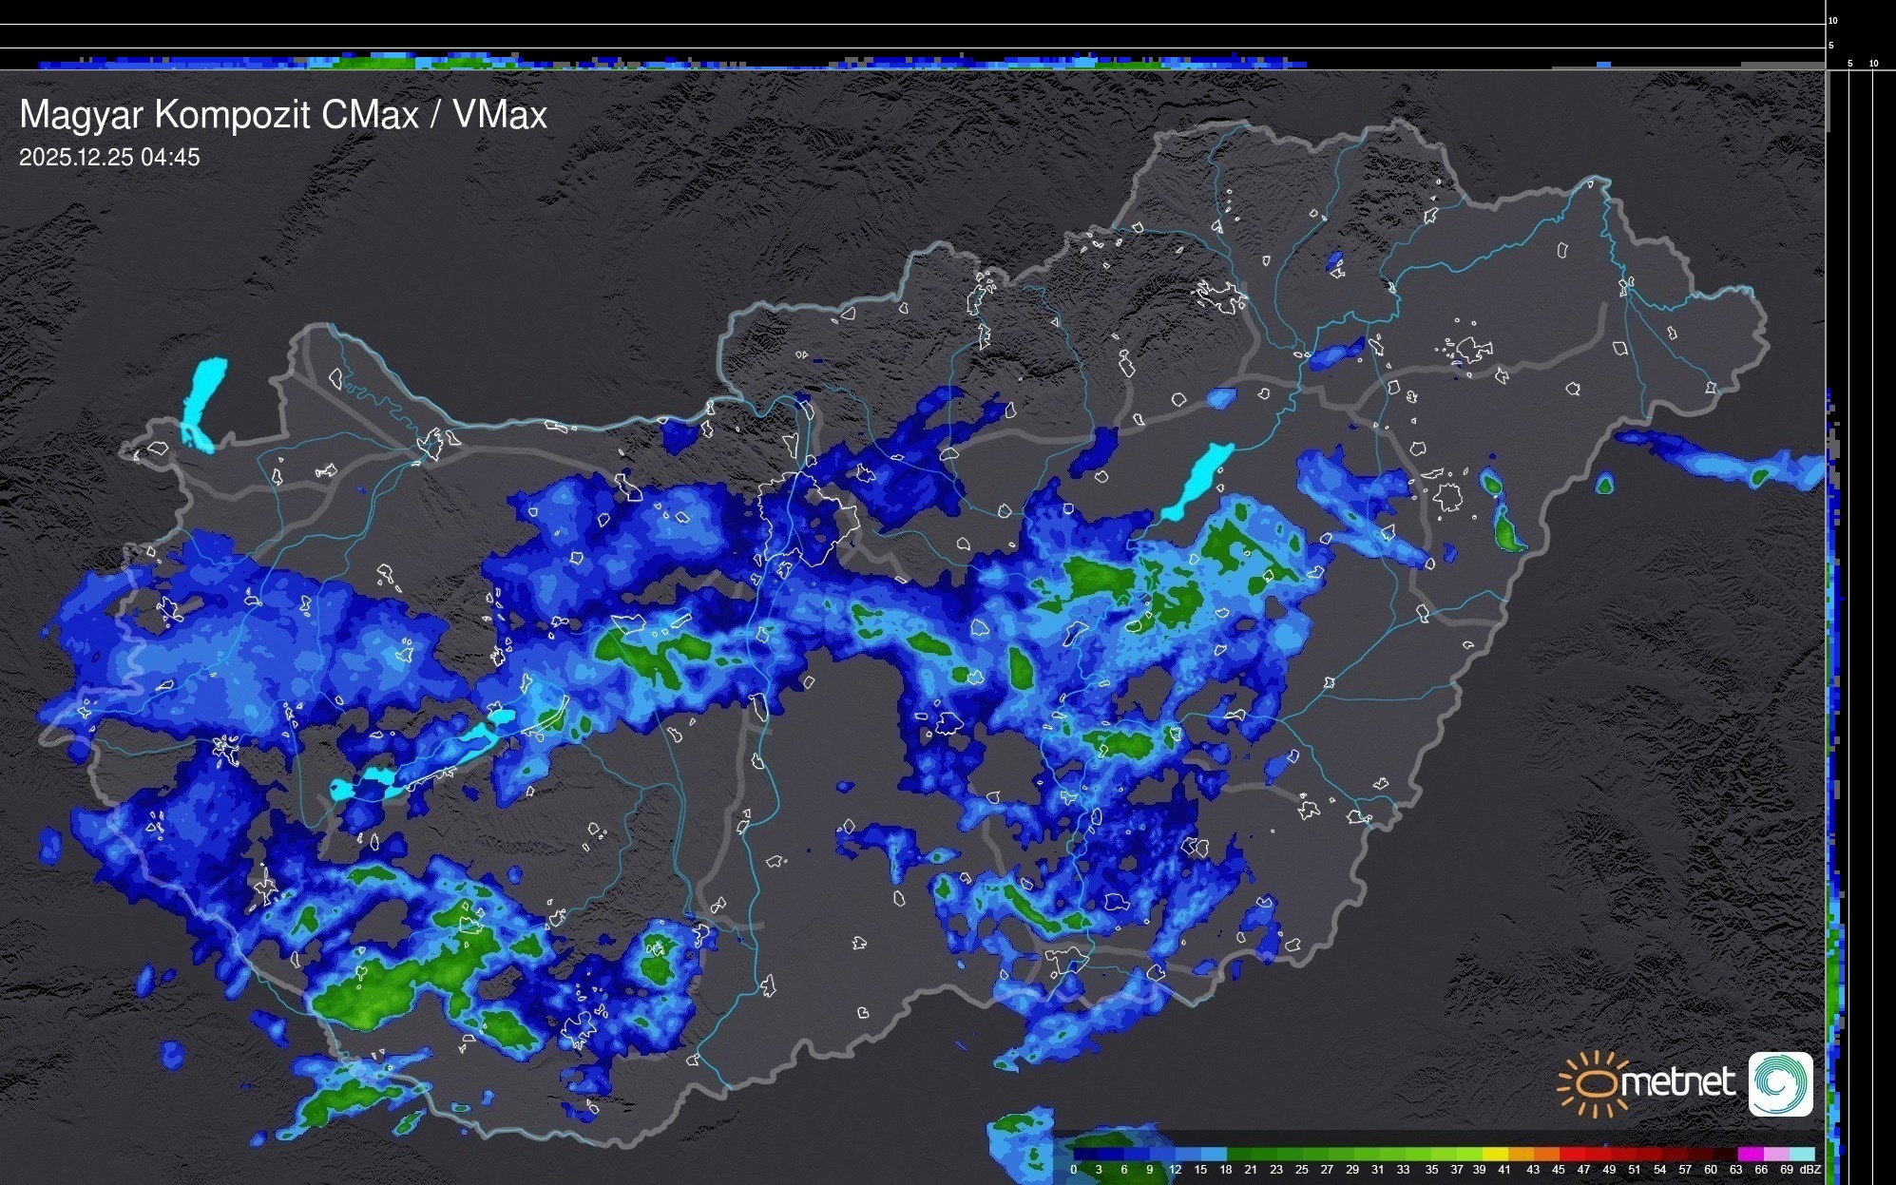Click the yellow 39 dBZ legend swatch
Image resolution: width=1896 pixels, height=1185 pixels.
pos(1495,1154)
